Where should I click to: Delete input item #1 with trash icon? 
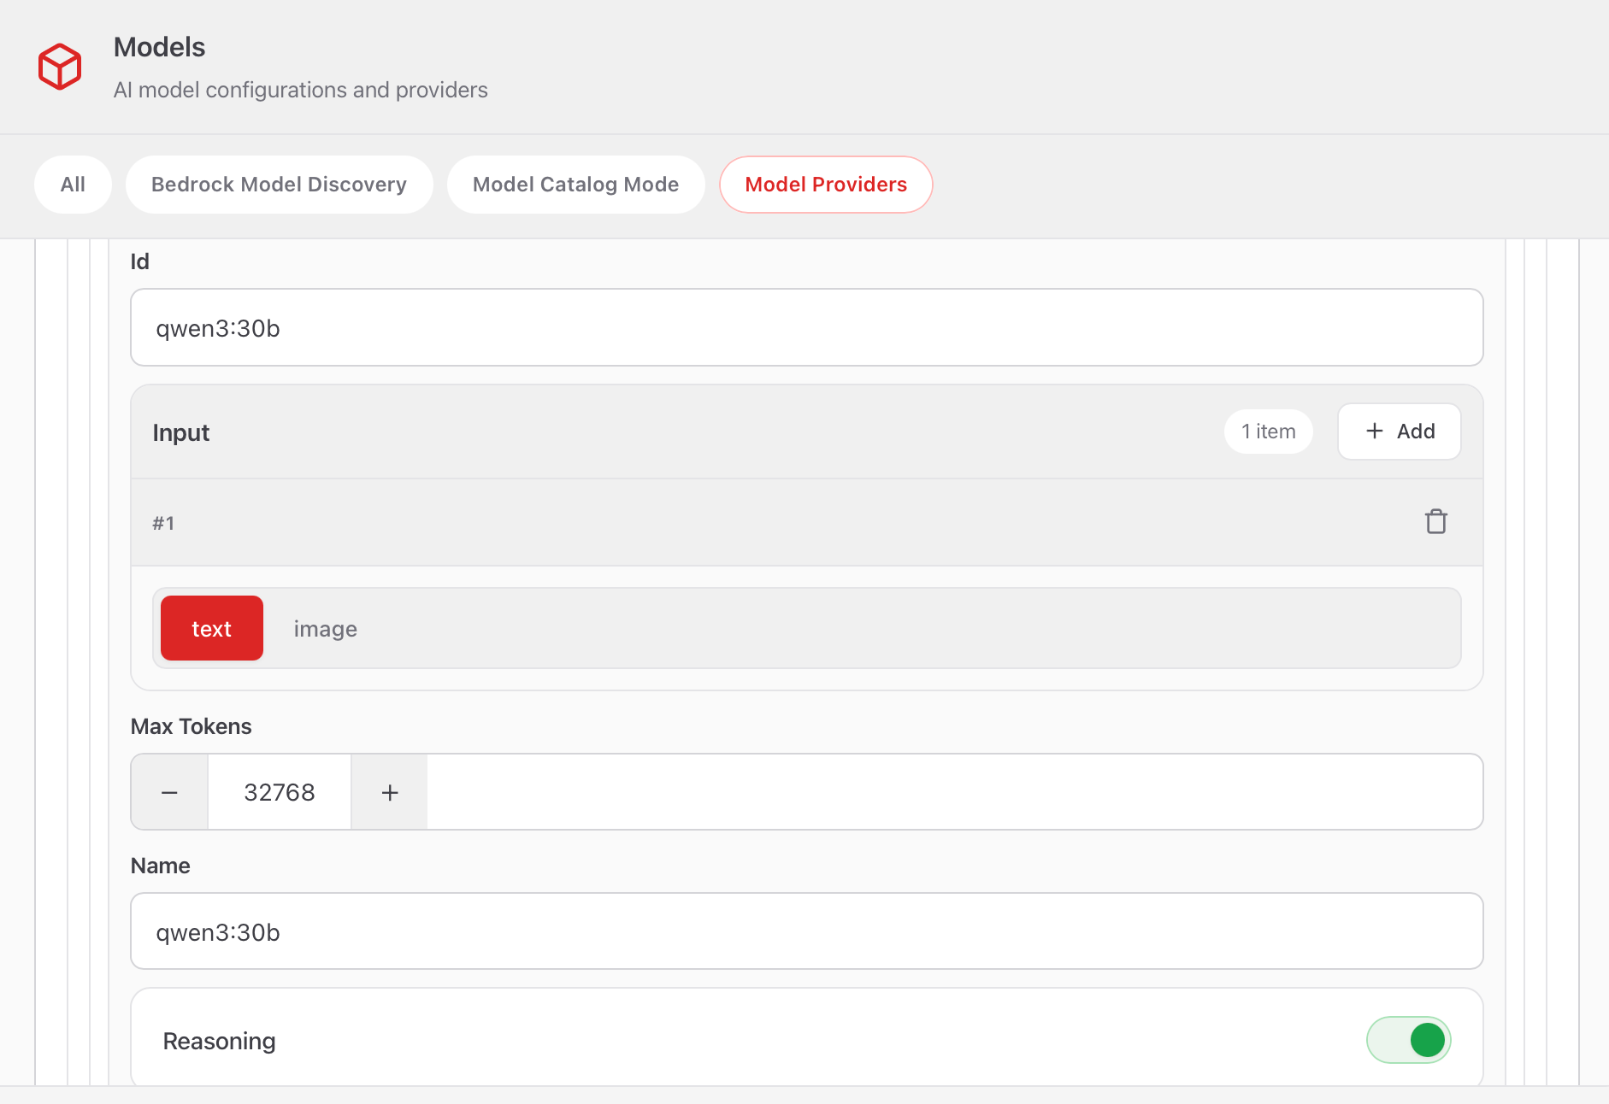pyautogui.click(x=1435, y=521)
